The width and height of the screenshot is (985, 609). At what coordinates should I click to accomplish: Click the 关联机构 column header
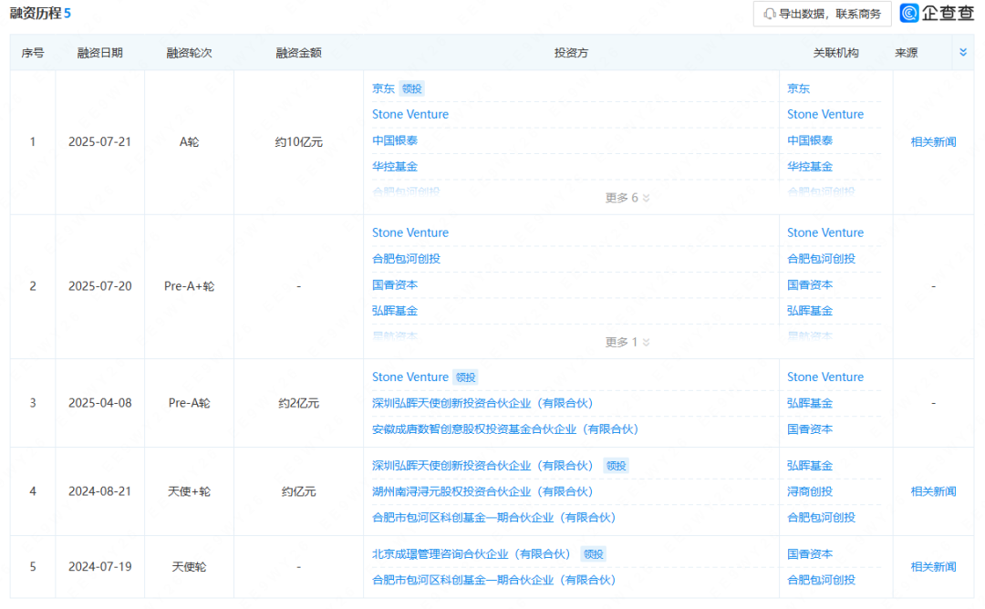[x=835, y=53]
